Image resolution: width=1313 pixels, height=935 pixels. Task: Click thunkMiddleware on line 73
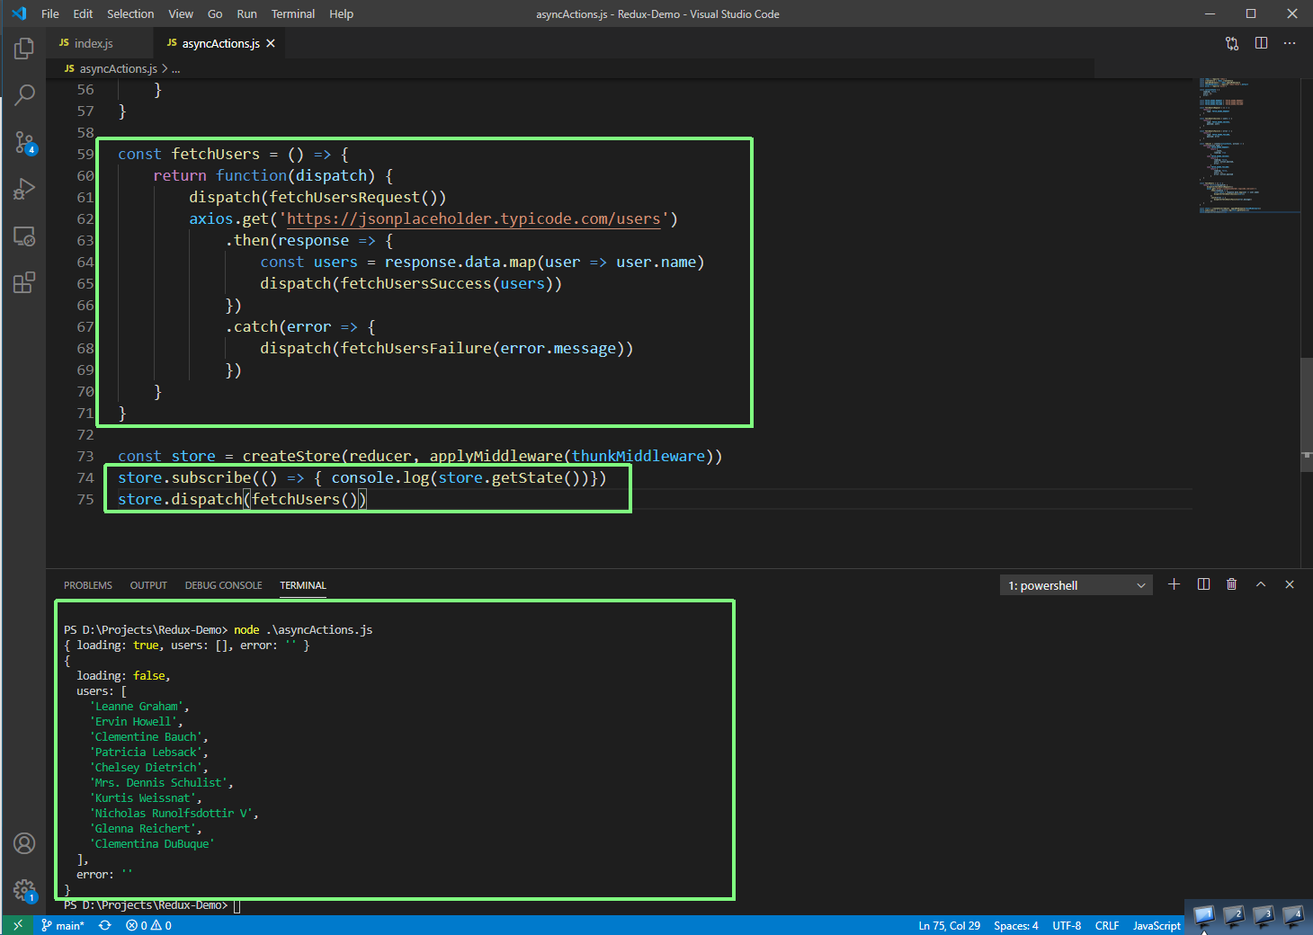pos(639,456)
